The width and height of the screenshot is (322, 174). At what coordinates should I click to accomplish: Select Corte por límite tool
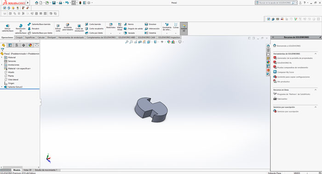click(94, 33)
